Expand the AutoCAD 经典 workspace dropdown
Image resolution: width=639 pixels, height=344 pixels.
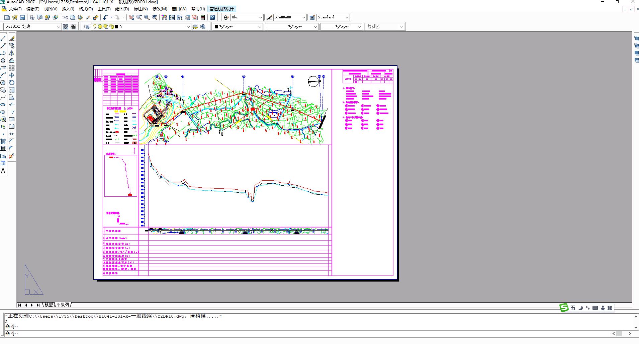59,27
